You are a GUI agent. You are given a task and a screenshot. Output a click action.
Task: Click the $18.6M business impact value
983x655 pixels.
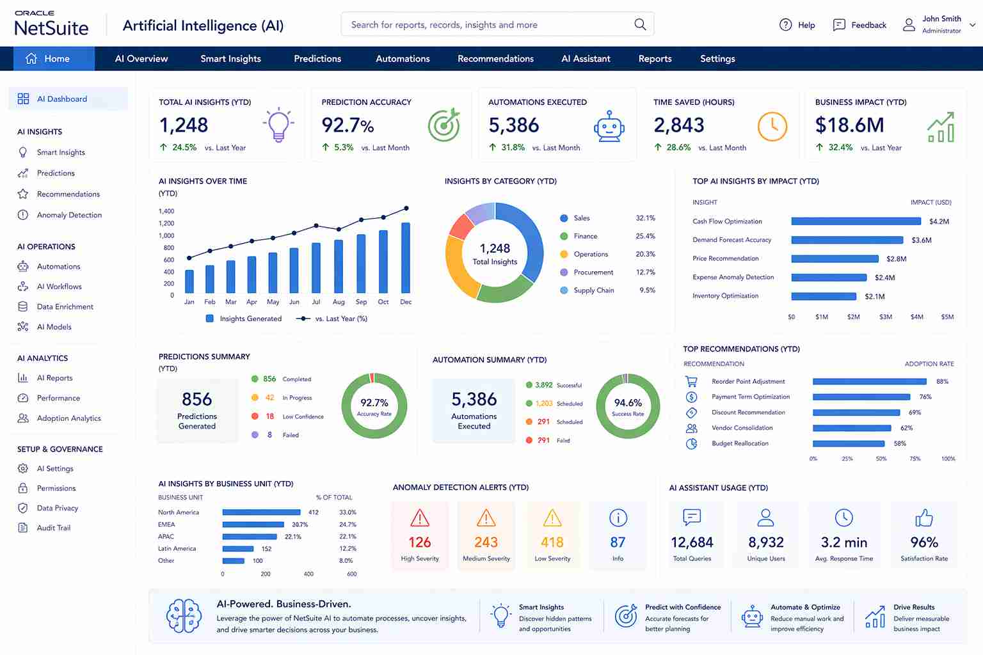[849, 125]
